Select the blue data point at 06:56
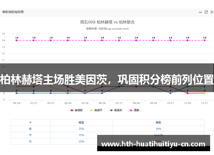The height and width of the screenshot is (155, 214). coord(102,93)
